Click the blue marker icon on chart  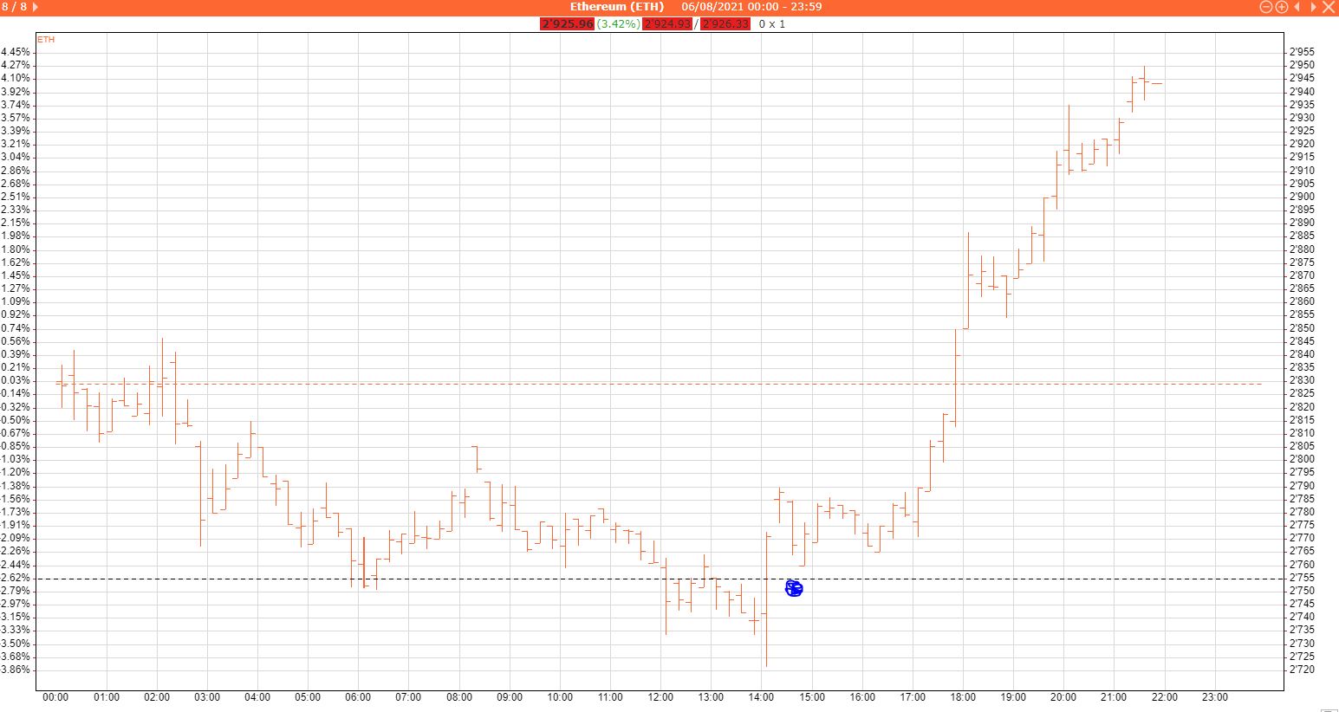tap(794, 589)
